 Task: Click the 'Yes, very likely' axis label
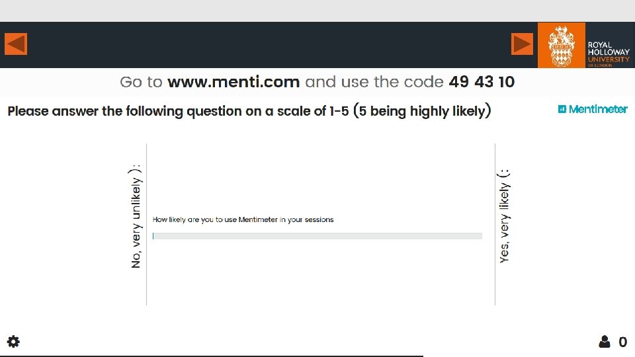pyautogui.click(x=505, y=216)
